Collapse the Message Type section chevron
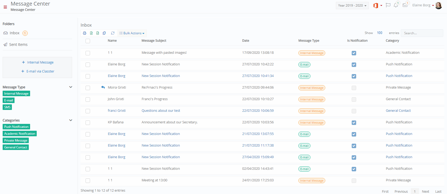The width and height of the screenshot is (447, 194). coord(71,87)
